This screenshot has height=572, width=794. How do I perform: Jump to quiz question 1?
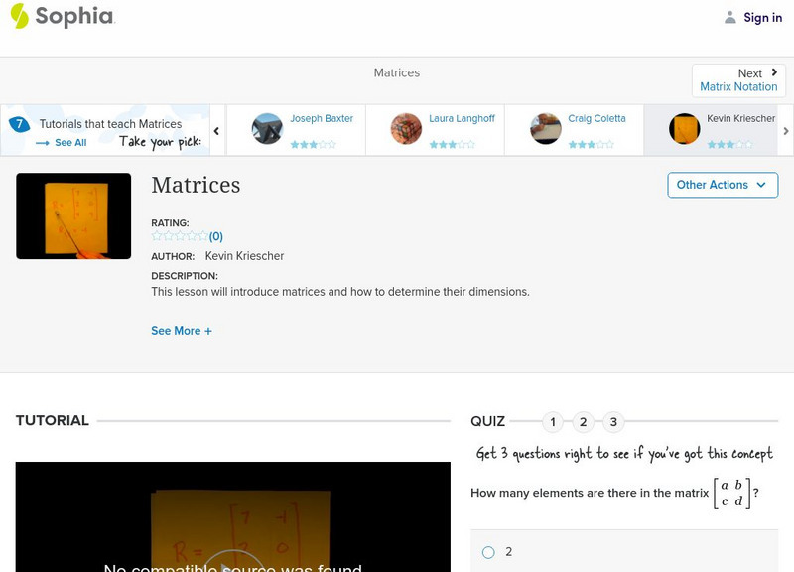pyautogui.click(x=553, y=421)
